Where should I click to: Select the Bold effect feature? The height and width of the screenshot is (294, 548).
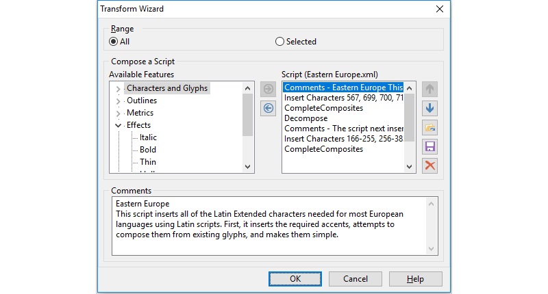tap(148, 150)
